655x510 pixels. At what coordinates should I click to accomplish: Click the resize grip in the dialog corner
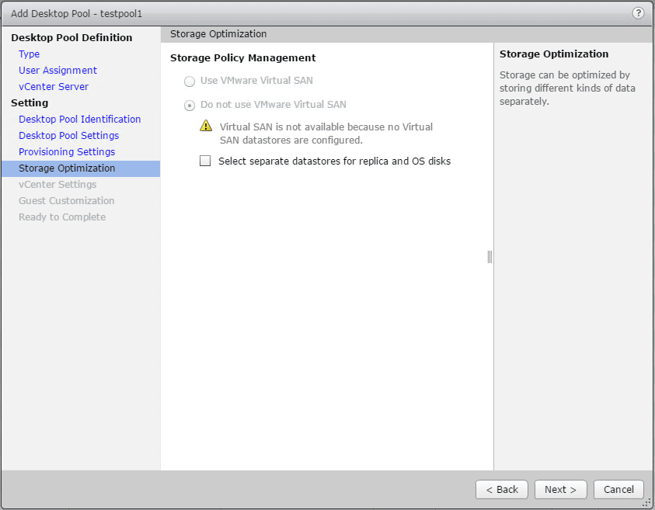click(x=646, y=502)
